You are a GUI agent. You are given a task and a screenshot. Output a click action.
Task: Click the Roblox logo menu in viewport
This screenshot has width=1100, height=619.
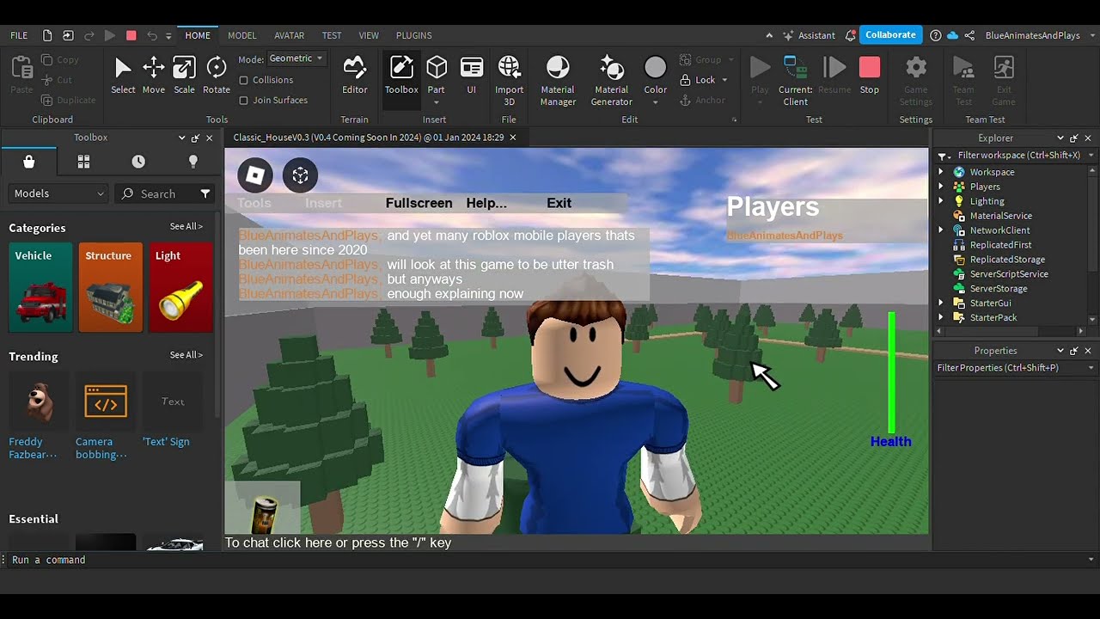pyautogui.click(x=255, y=175)
